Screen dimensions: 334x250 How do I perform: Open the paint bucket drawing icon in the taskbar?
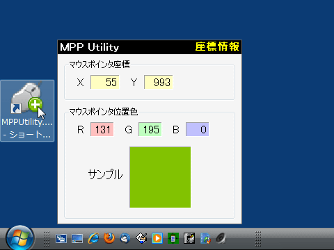141,238
